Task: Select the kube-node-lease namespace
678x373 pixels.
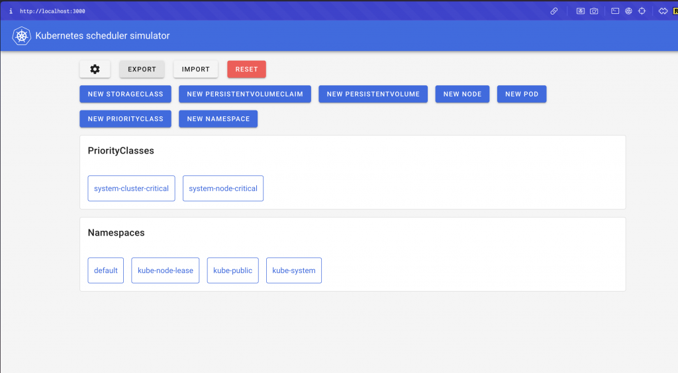Action: click(165, 270)
